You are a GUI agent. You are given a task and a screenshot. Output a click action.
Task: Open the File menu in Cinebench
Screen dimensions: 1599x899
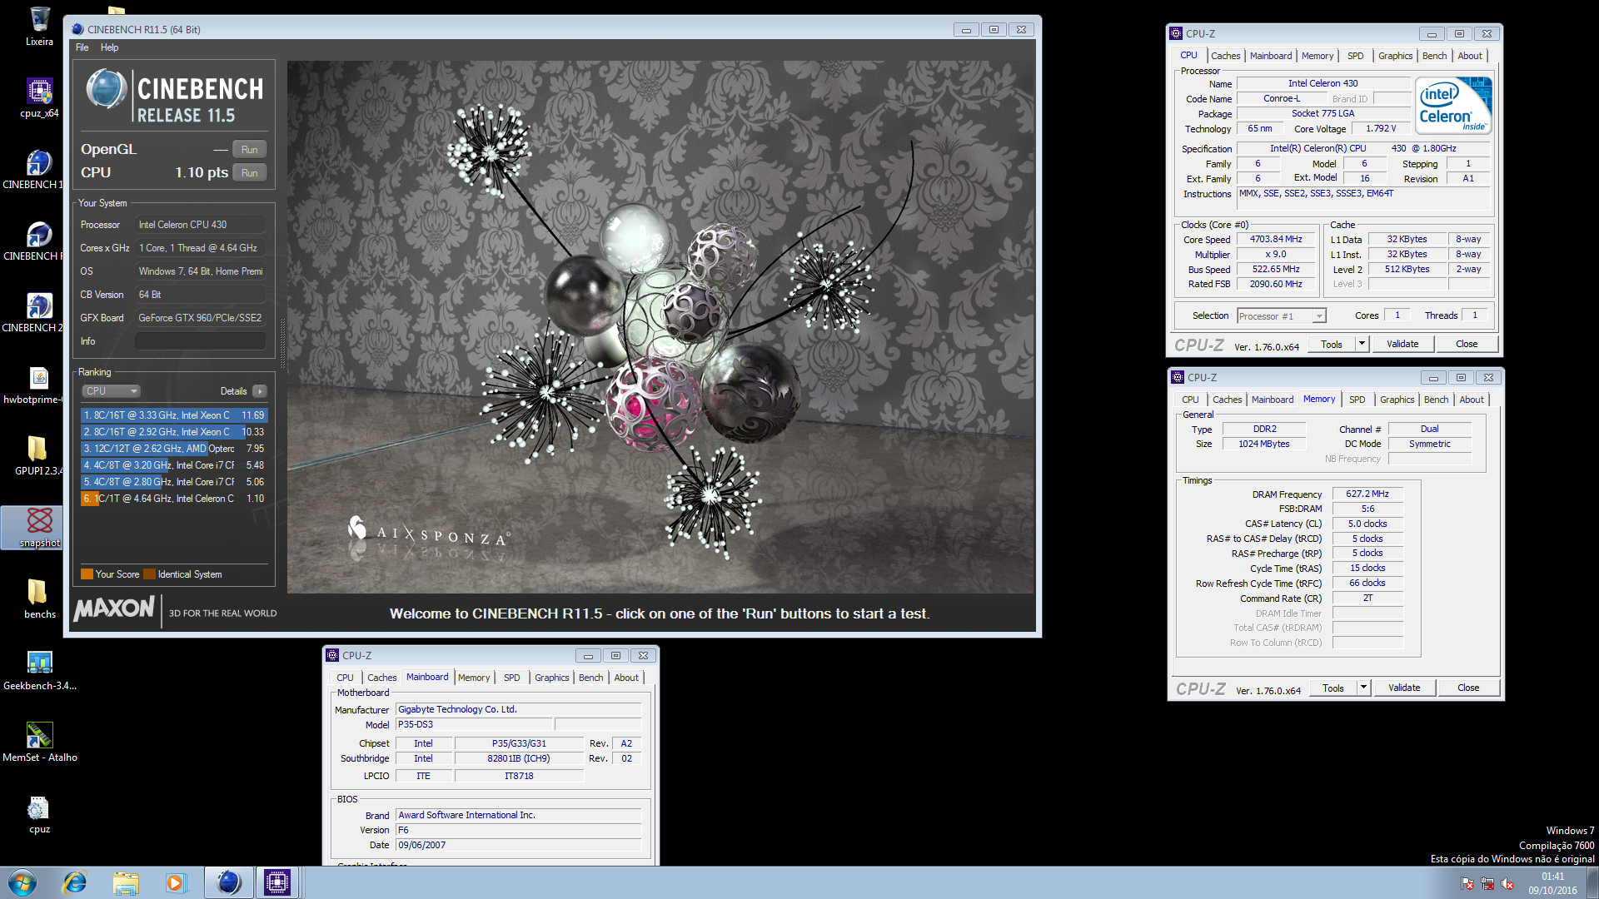pyautogui.click(x=82, y=47)
